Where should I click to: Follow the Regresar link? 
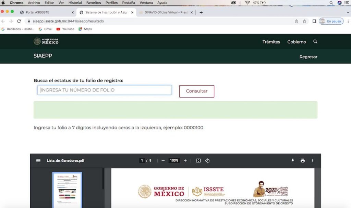[308, 57]
